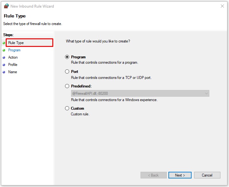The height and width of the screenshot is (187, 229).
Task: Click the blue bullet beside Action step
Action: pyautogui.click(x=4, y=57)
